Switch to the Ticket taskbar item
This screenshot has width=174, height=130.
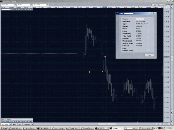click(116, 128)
